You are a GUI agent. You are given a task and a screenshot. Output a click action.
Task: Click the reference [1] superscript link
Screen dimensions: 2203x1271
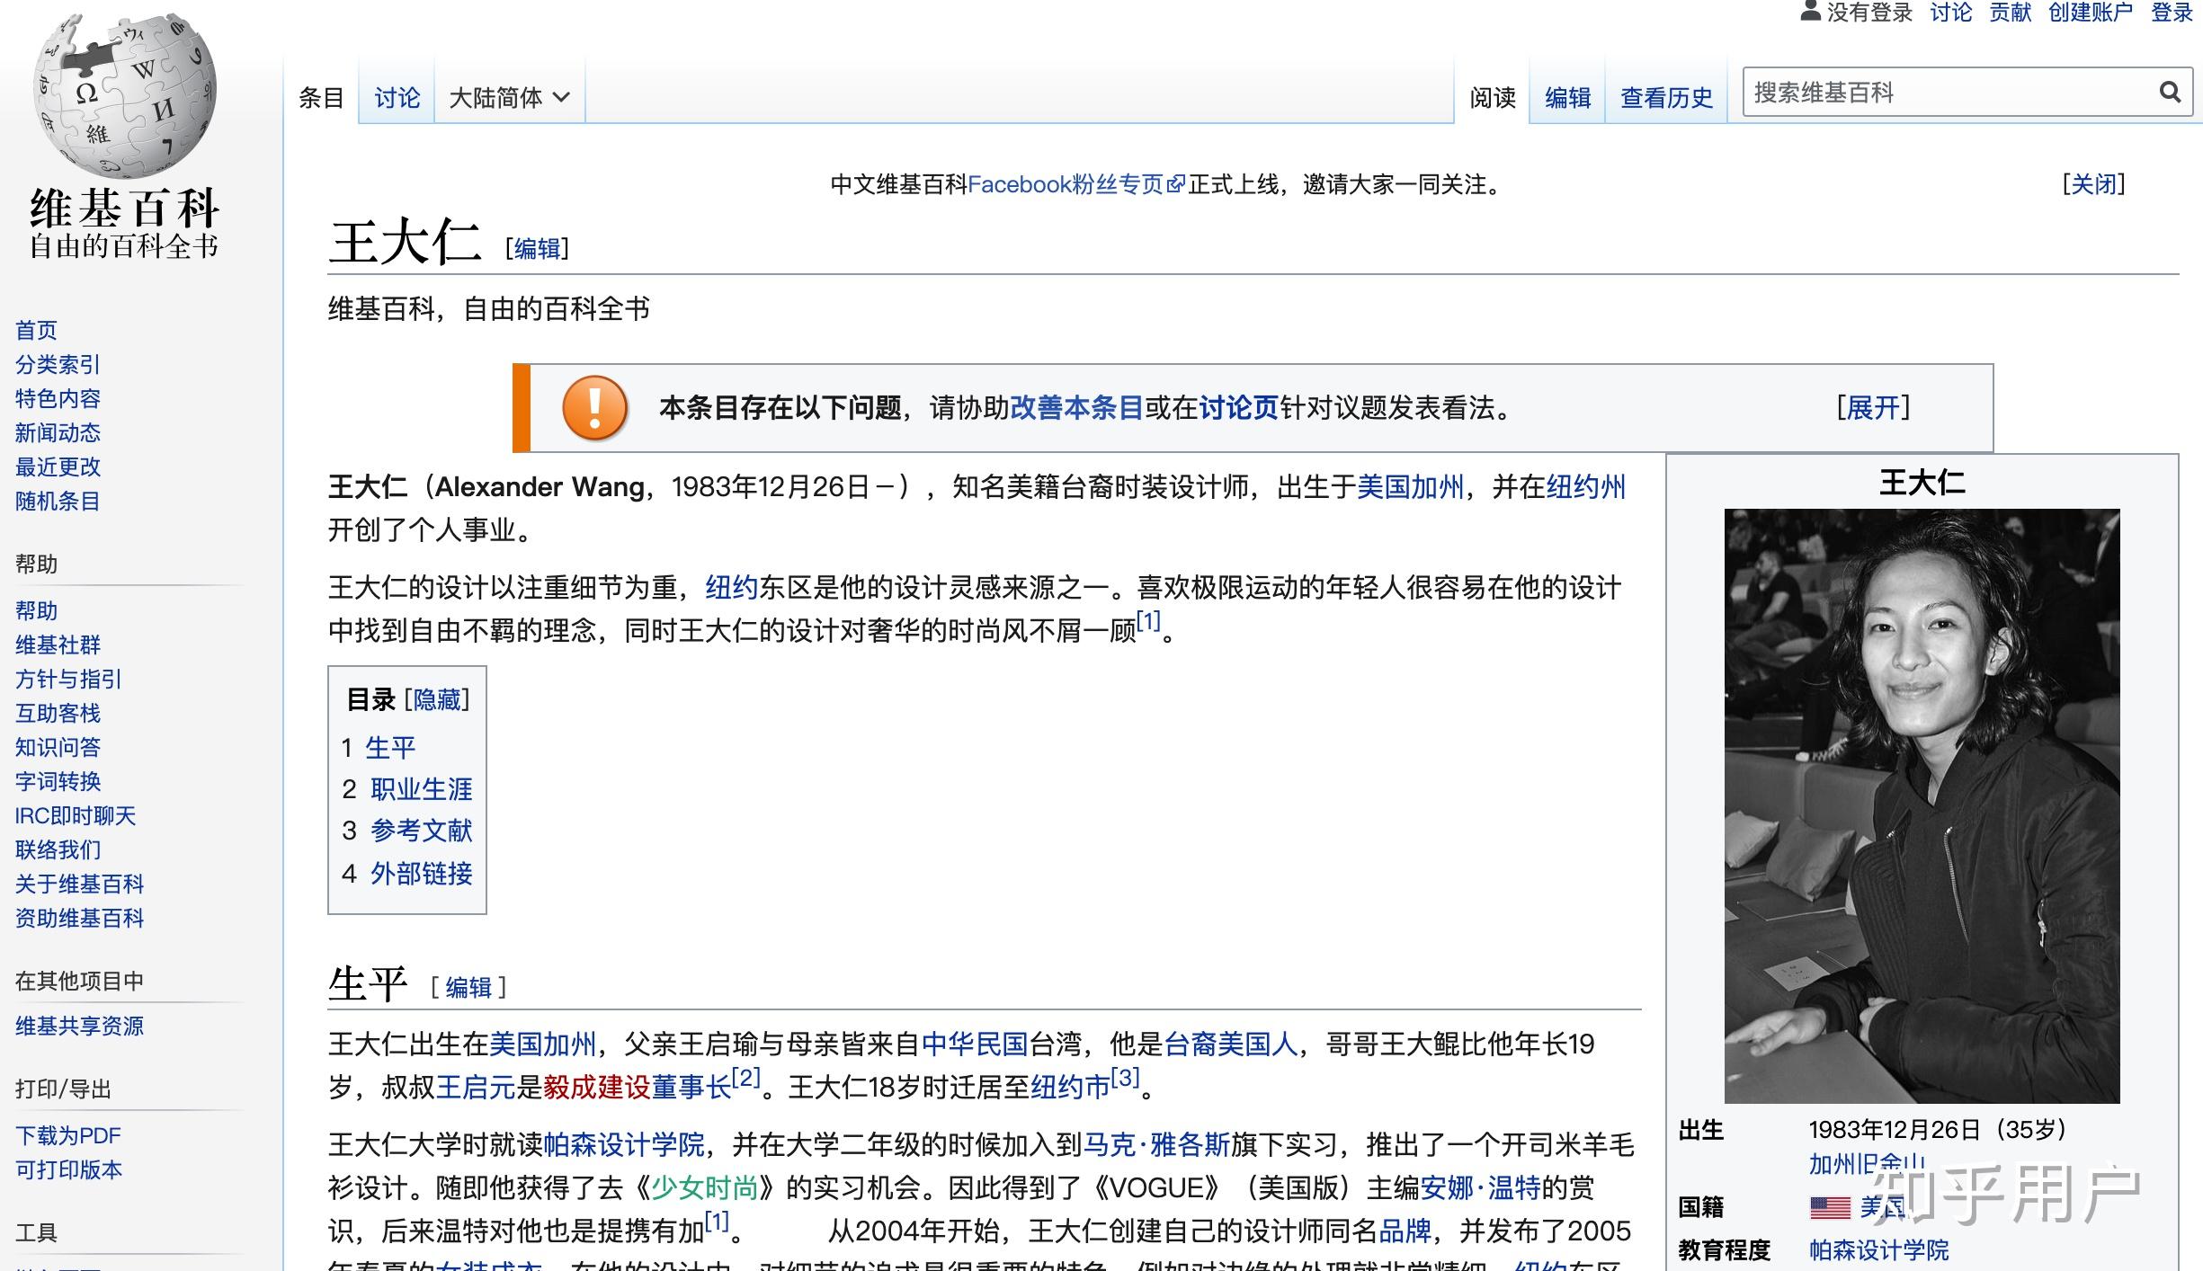(x=1149, y=620)
